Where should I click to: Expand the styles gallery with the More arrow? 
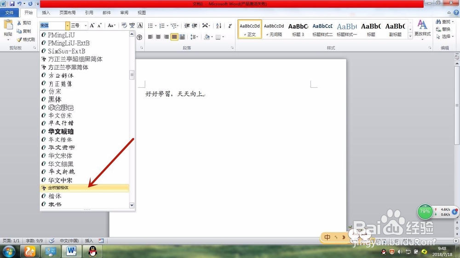(410, 36)
